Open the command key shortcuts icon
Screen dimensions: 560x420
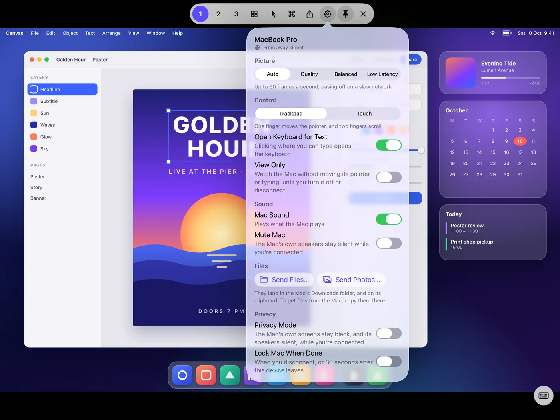[x=292, y=14]
